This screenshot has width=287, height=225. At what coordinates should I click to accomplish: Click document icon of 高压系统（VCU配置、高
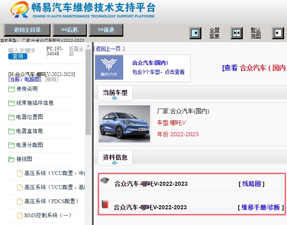click(x=20, y=187)
